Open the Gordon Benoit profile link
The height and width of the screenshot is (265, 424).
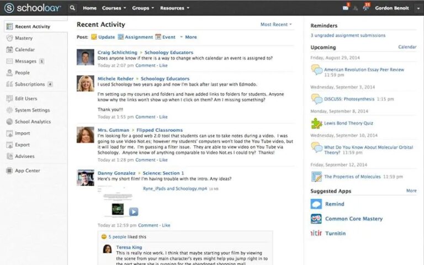coord(392,8)
